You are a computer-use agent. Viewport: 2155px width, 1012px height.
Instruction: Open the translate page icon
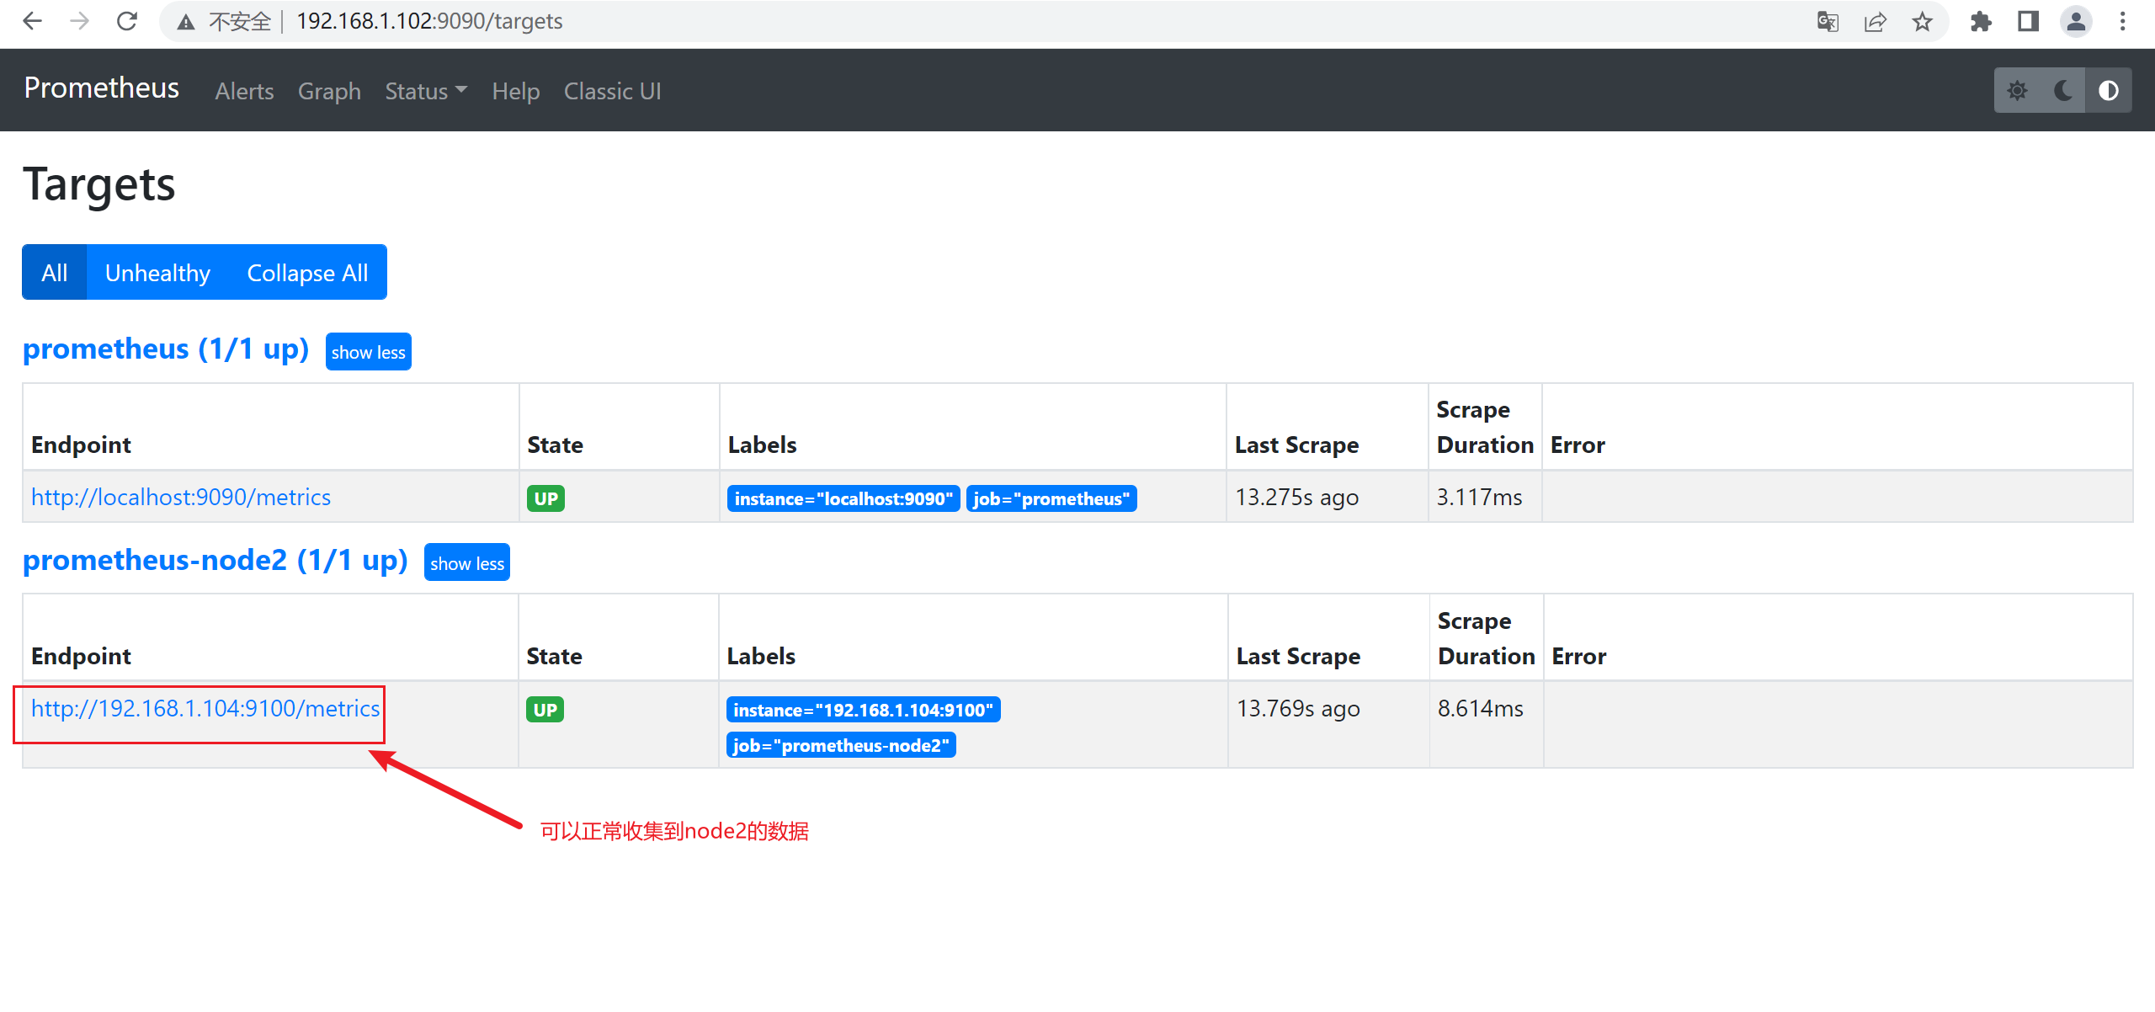point(1828,22)
